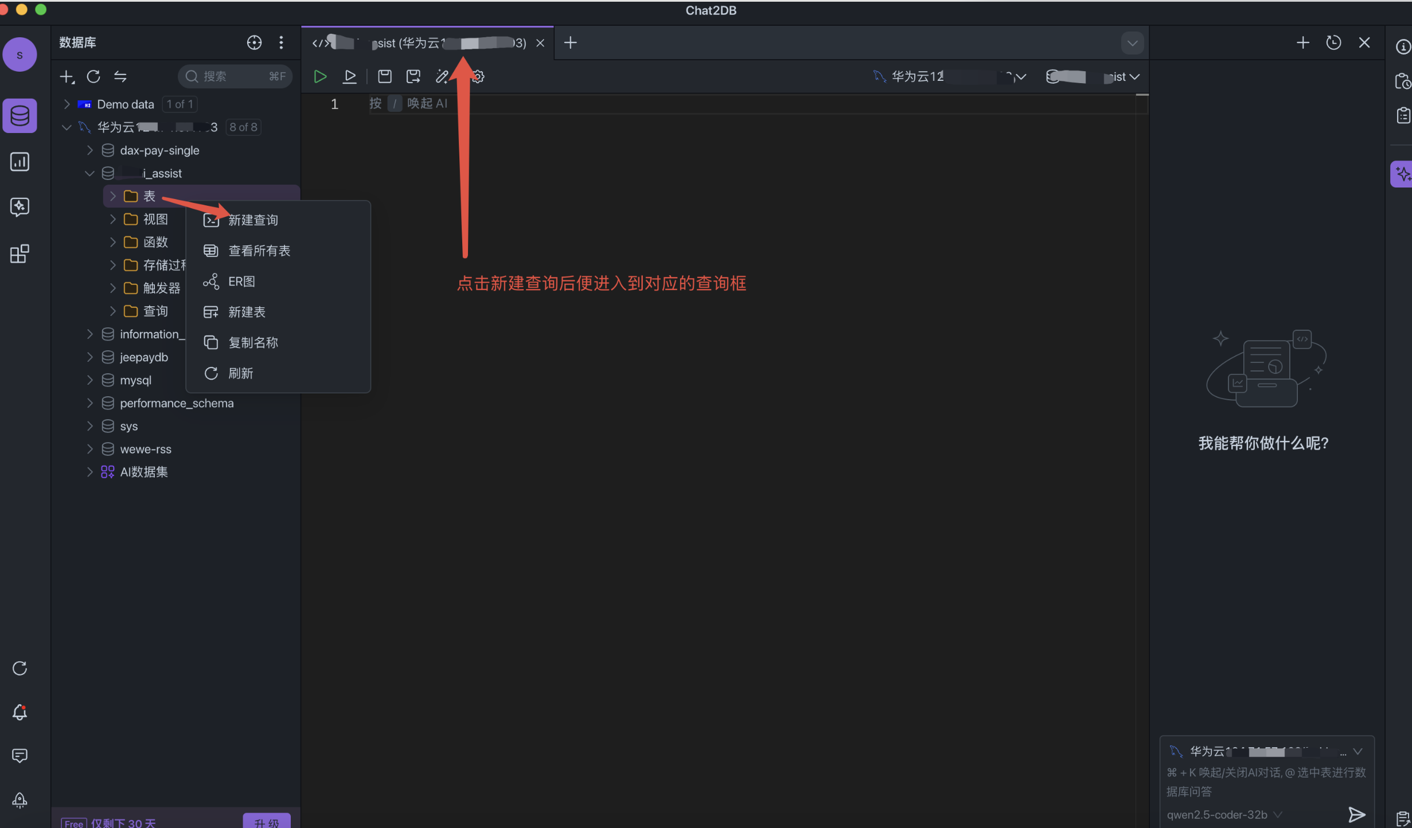This screenshot has height=828, width=1412.
Task: Click the locate target icon beside 数据库
Action: pyautogui.click(x=254, y=42)
